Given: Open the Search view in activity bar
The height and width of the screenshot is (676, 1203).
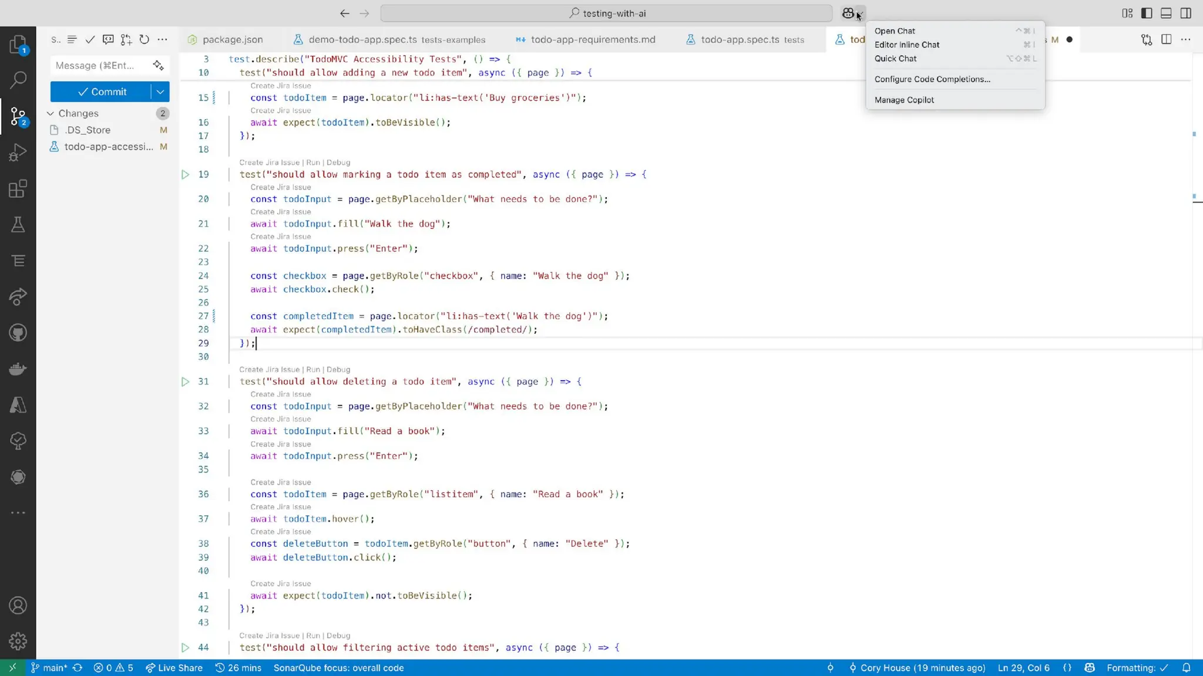Looking at the screenshot, I should click(x=18, y=80).
